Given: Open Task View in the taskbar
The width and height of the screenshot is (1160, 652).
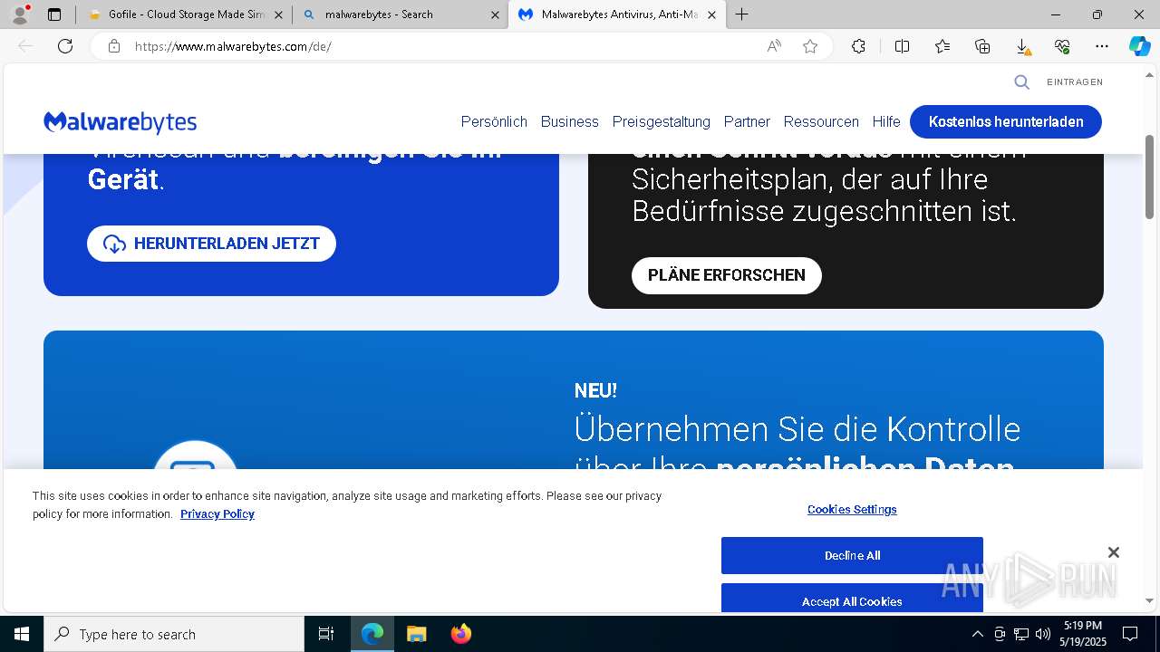Looking at the screenshot, I should click(x=326, y=634).
